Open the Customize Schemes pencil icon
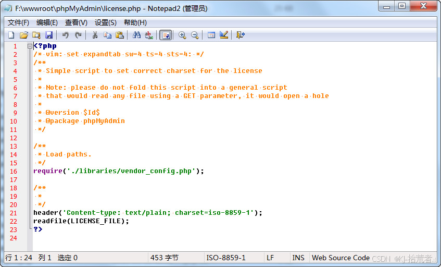This screenshot has width=441, height=267. [x=224, y=35]
